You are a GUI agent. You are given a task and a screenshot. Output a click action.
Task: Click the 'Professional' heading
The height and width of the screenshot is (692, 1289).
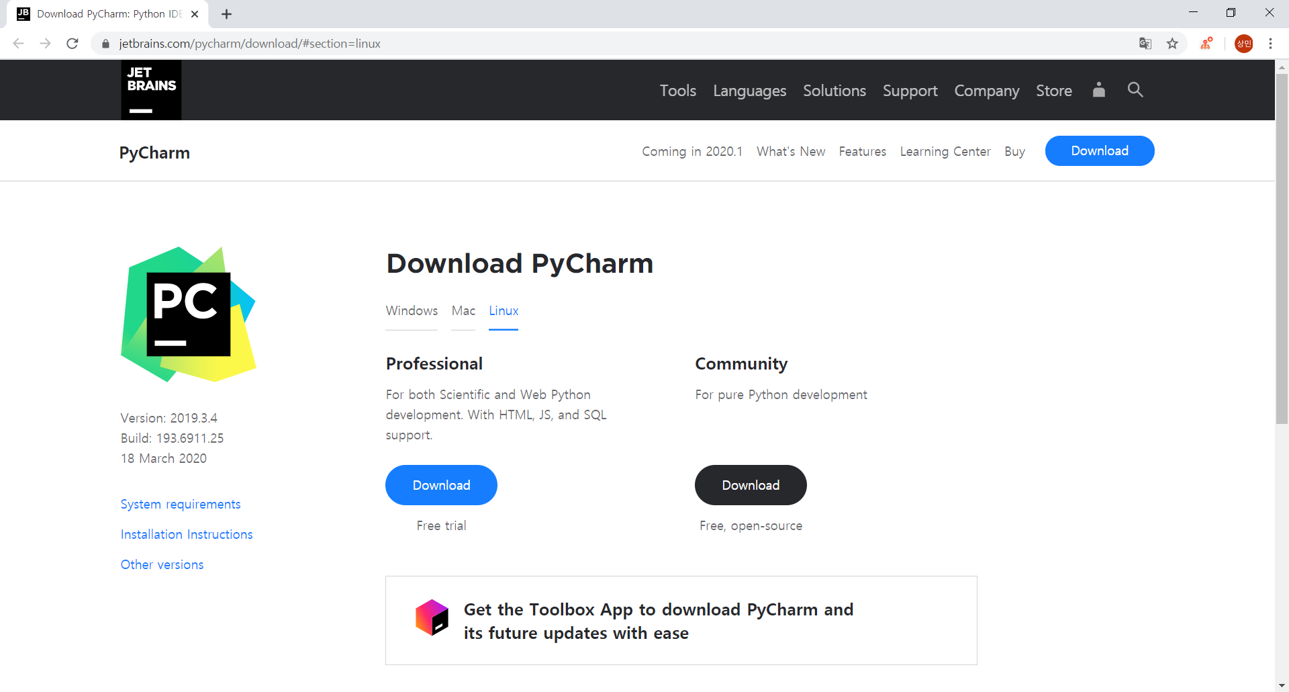point(434,363)
